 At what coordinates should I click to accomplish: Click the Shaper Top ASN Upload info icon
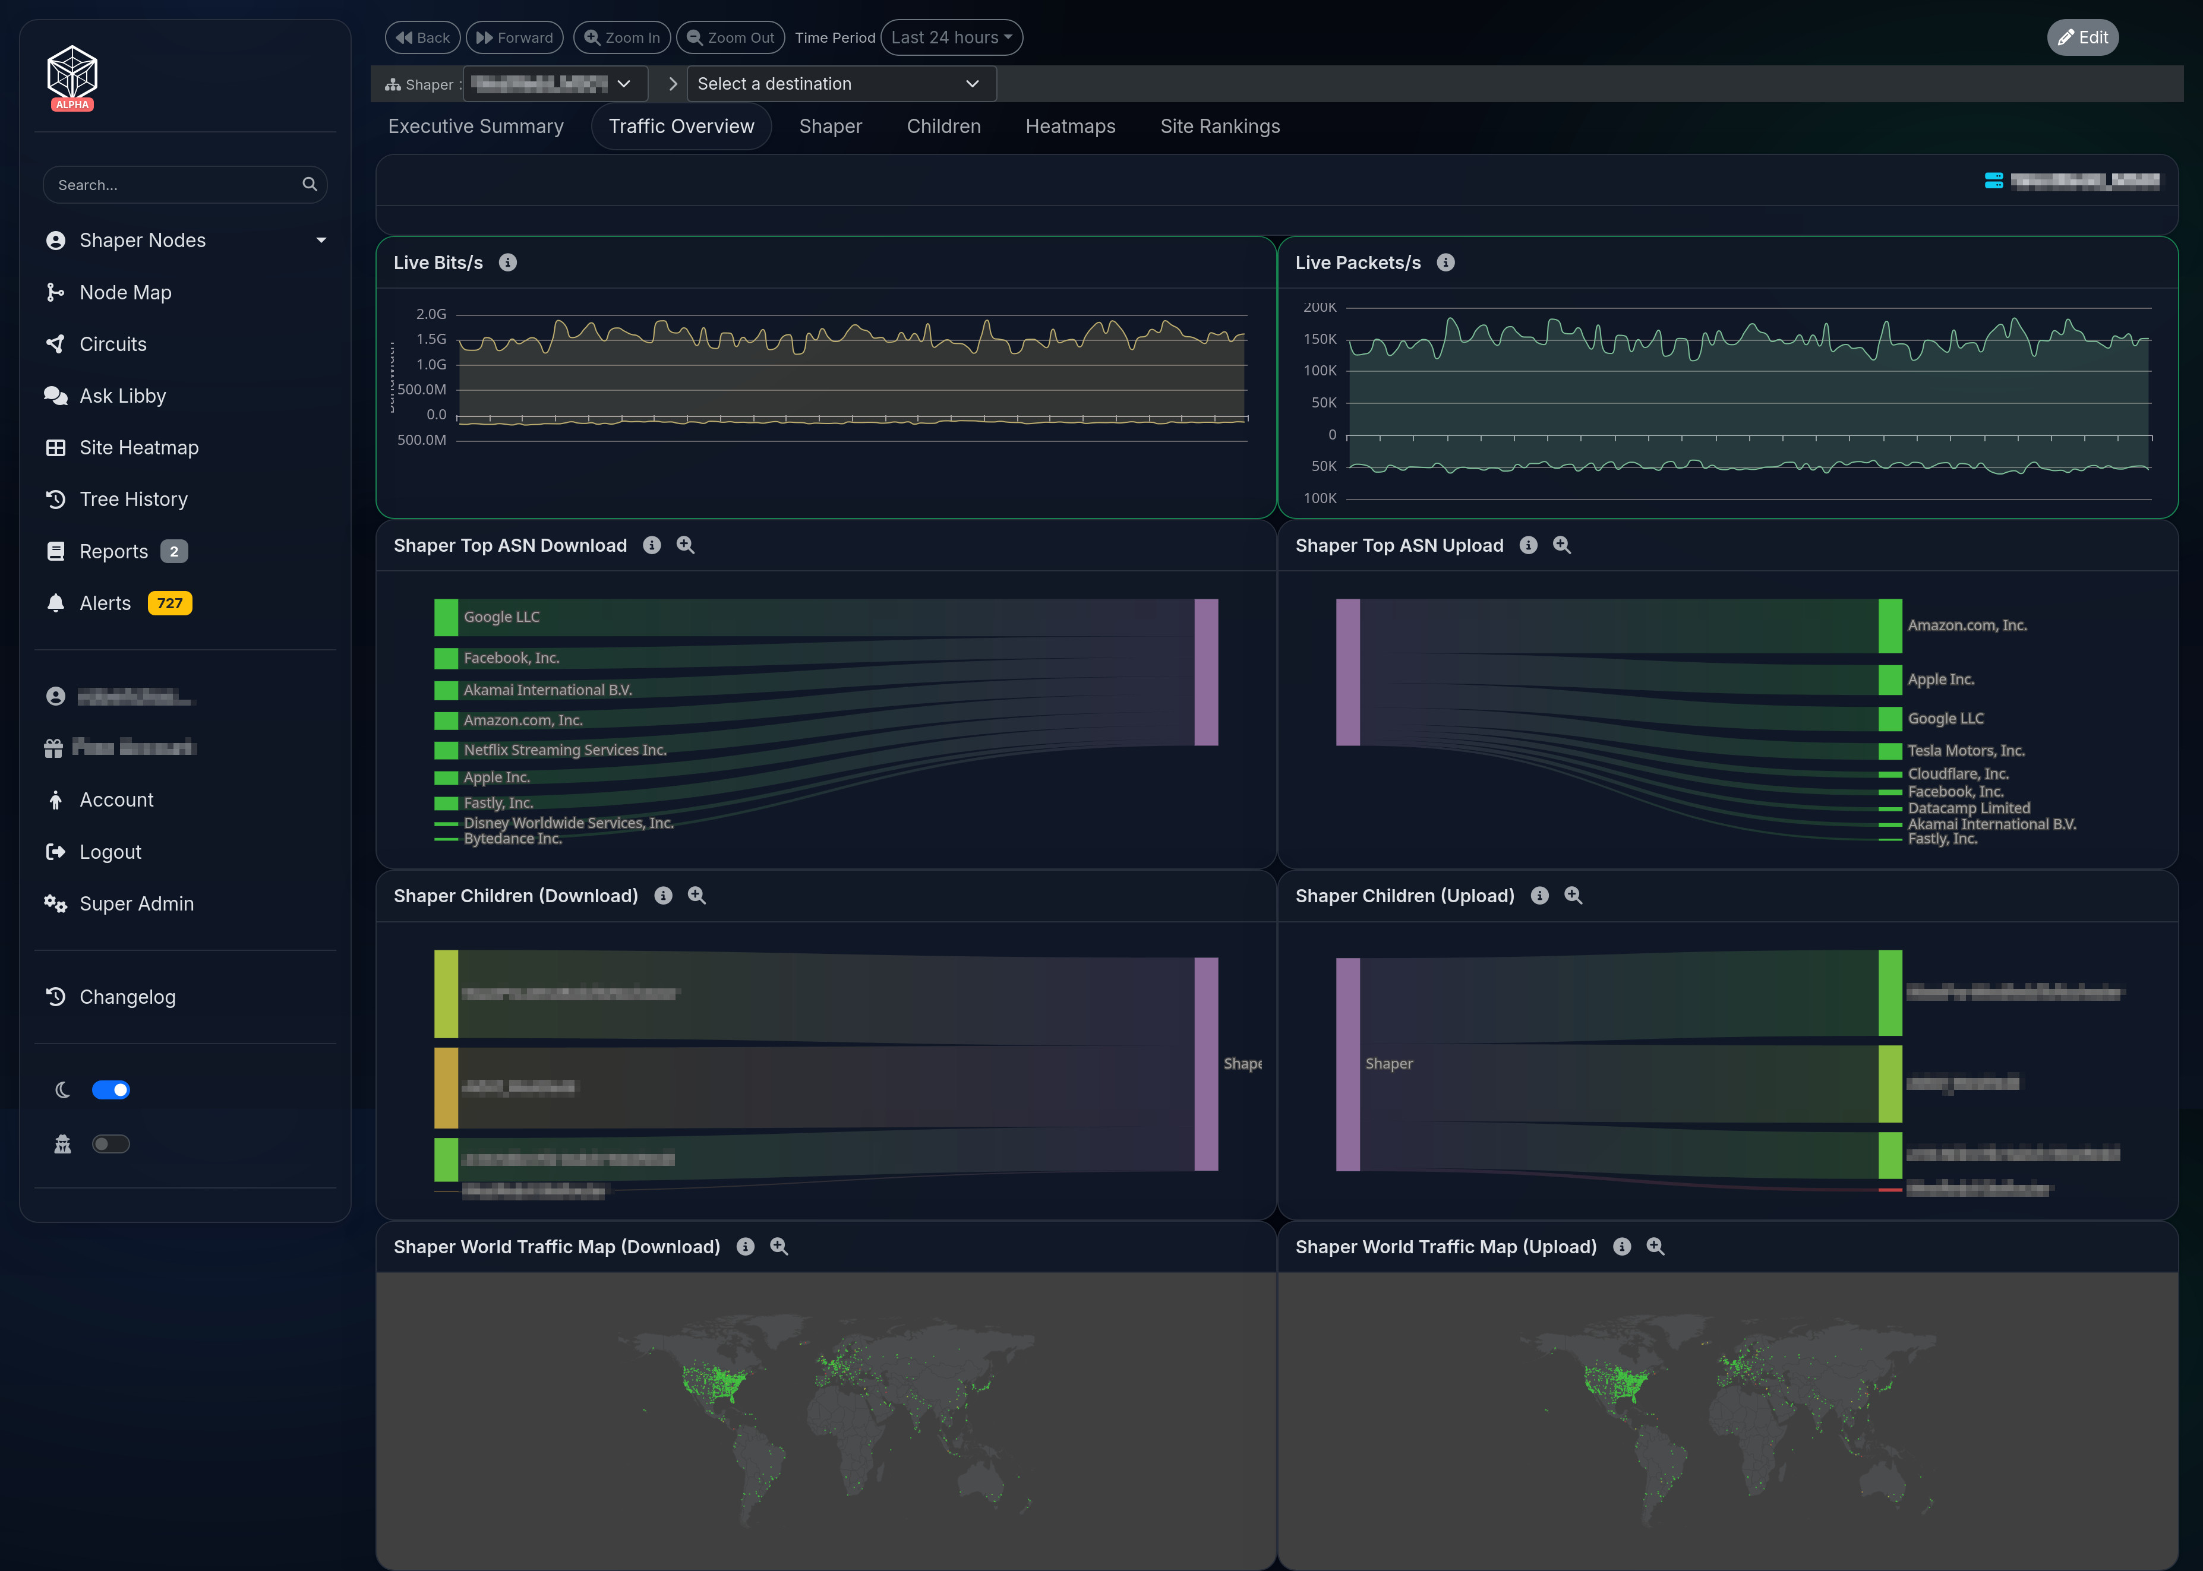point(1527,546)
